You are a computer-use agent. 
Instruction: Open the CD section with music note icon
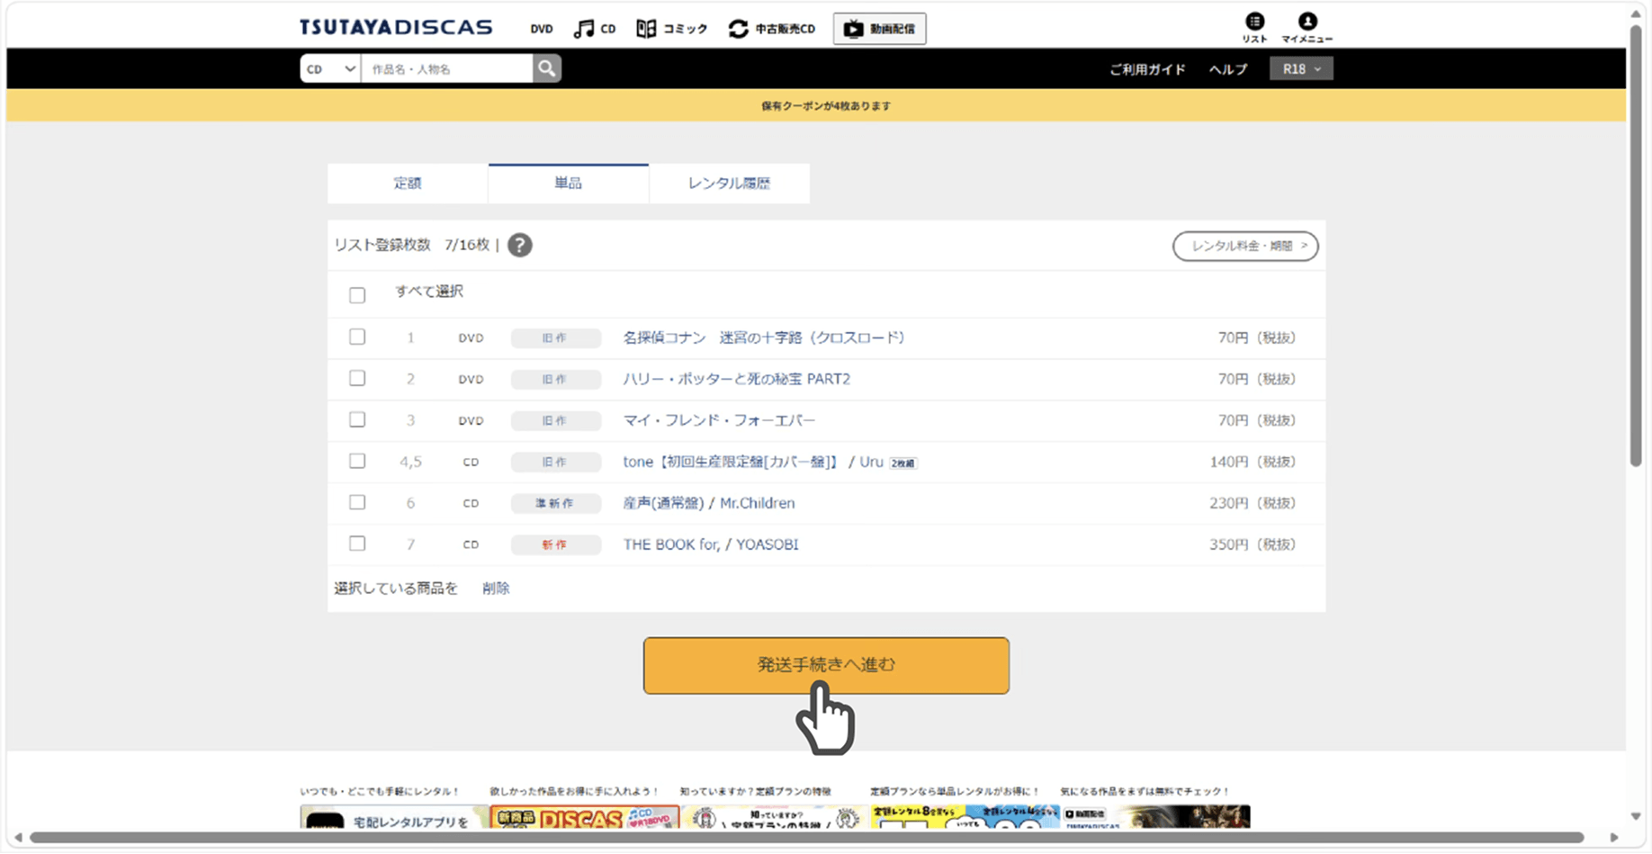pyautogui.click(x=595, y=29)
